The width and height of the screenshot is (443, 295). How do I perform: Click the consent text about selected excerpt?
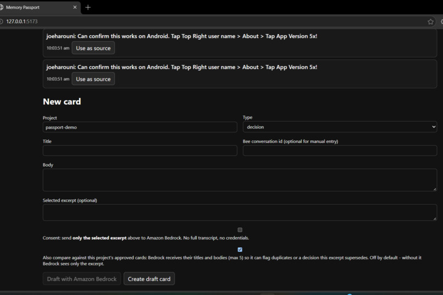click(x=146, y=238)
